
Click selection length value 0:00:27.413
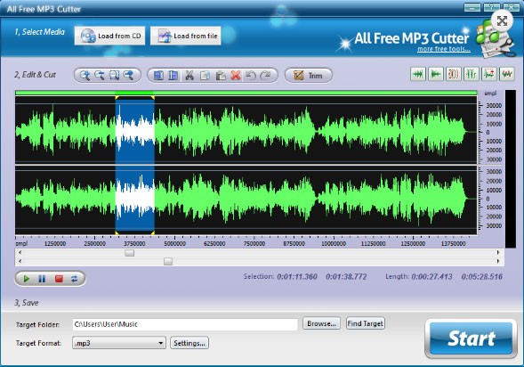point(431,277)
